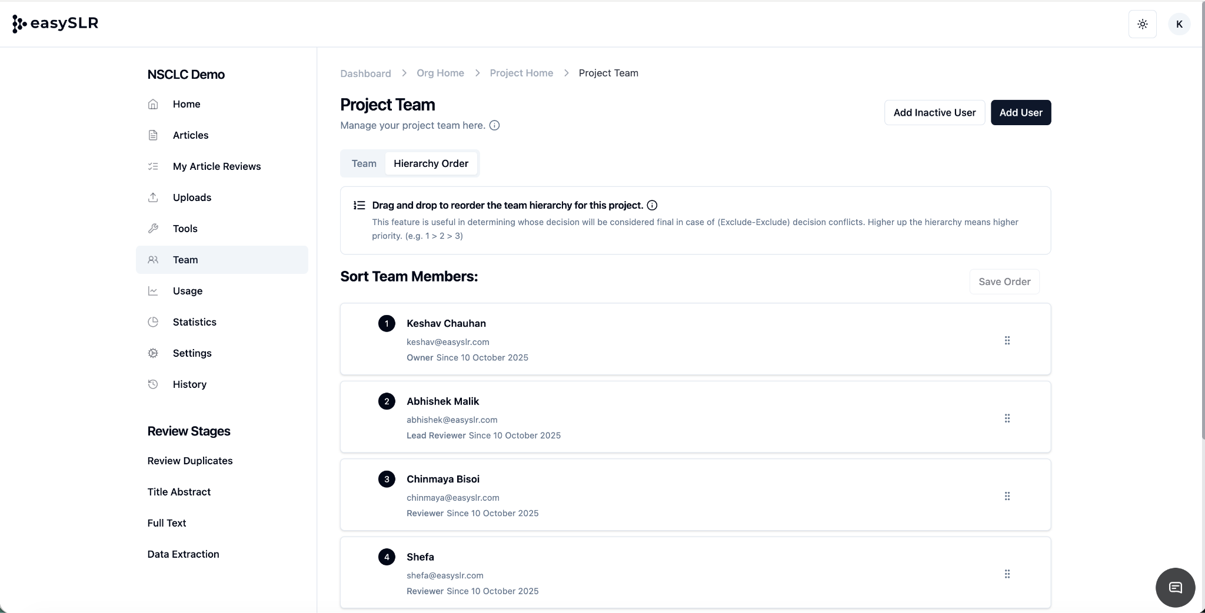Open the user avatar K menu
This screenshot has width=1205, height=613.
click(1179, 24)
